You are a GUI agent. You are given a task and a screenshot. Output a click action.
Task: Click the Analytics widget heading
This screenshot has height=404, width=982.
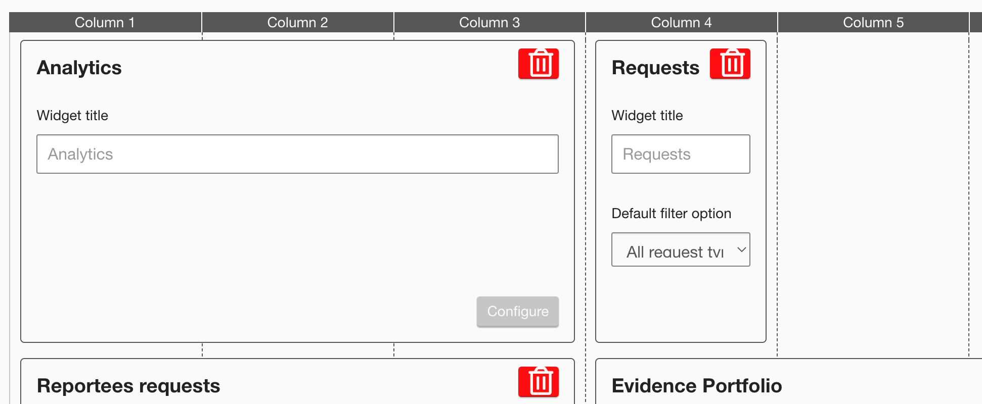click(79, 68)
